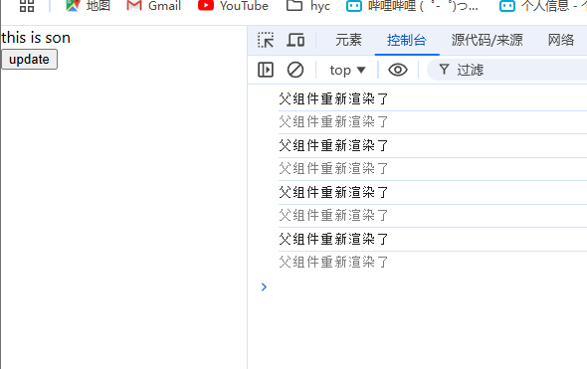The width and height of the screenshot is (587, 369).
Task: Toggle the device toolbar icon
Action: tap(295, 40)
